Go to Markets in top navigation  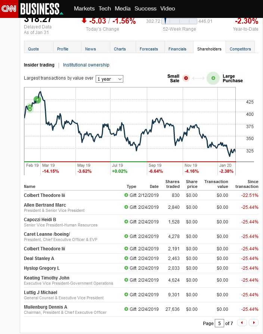point(84,9)
